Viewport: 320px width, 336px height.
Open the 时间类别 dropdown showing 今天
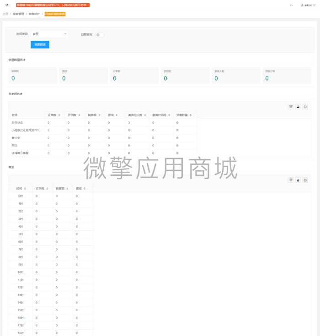(49, 34)
